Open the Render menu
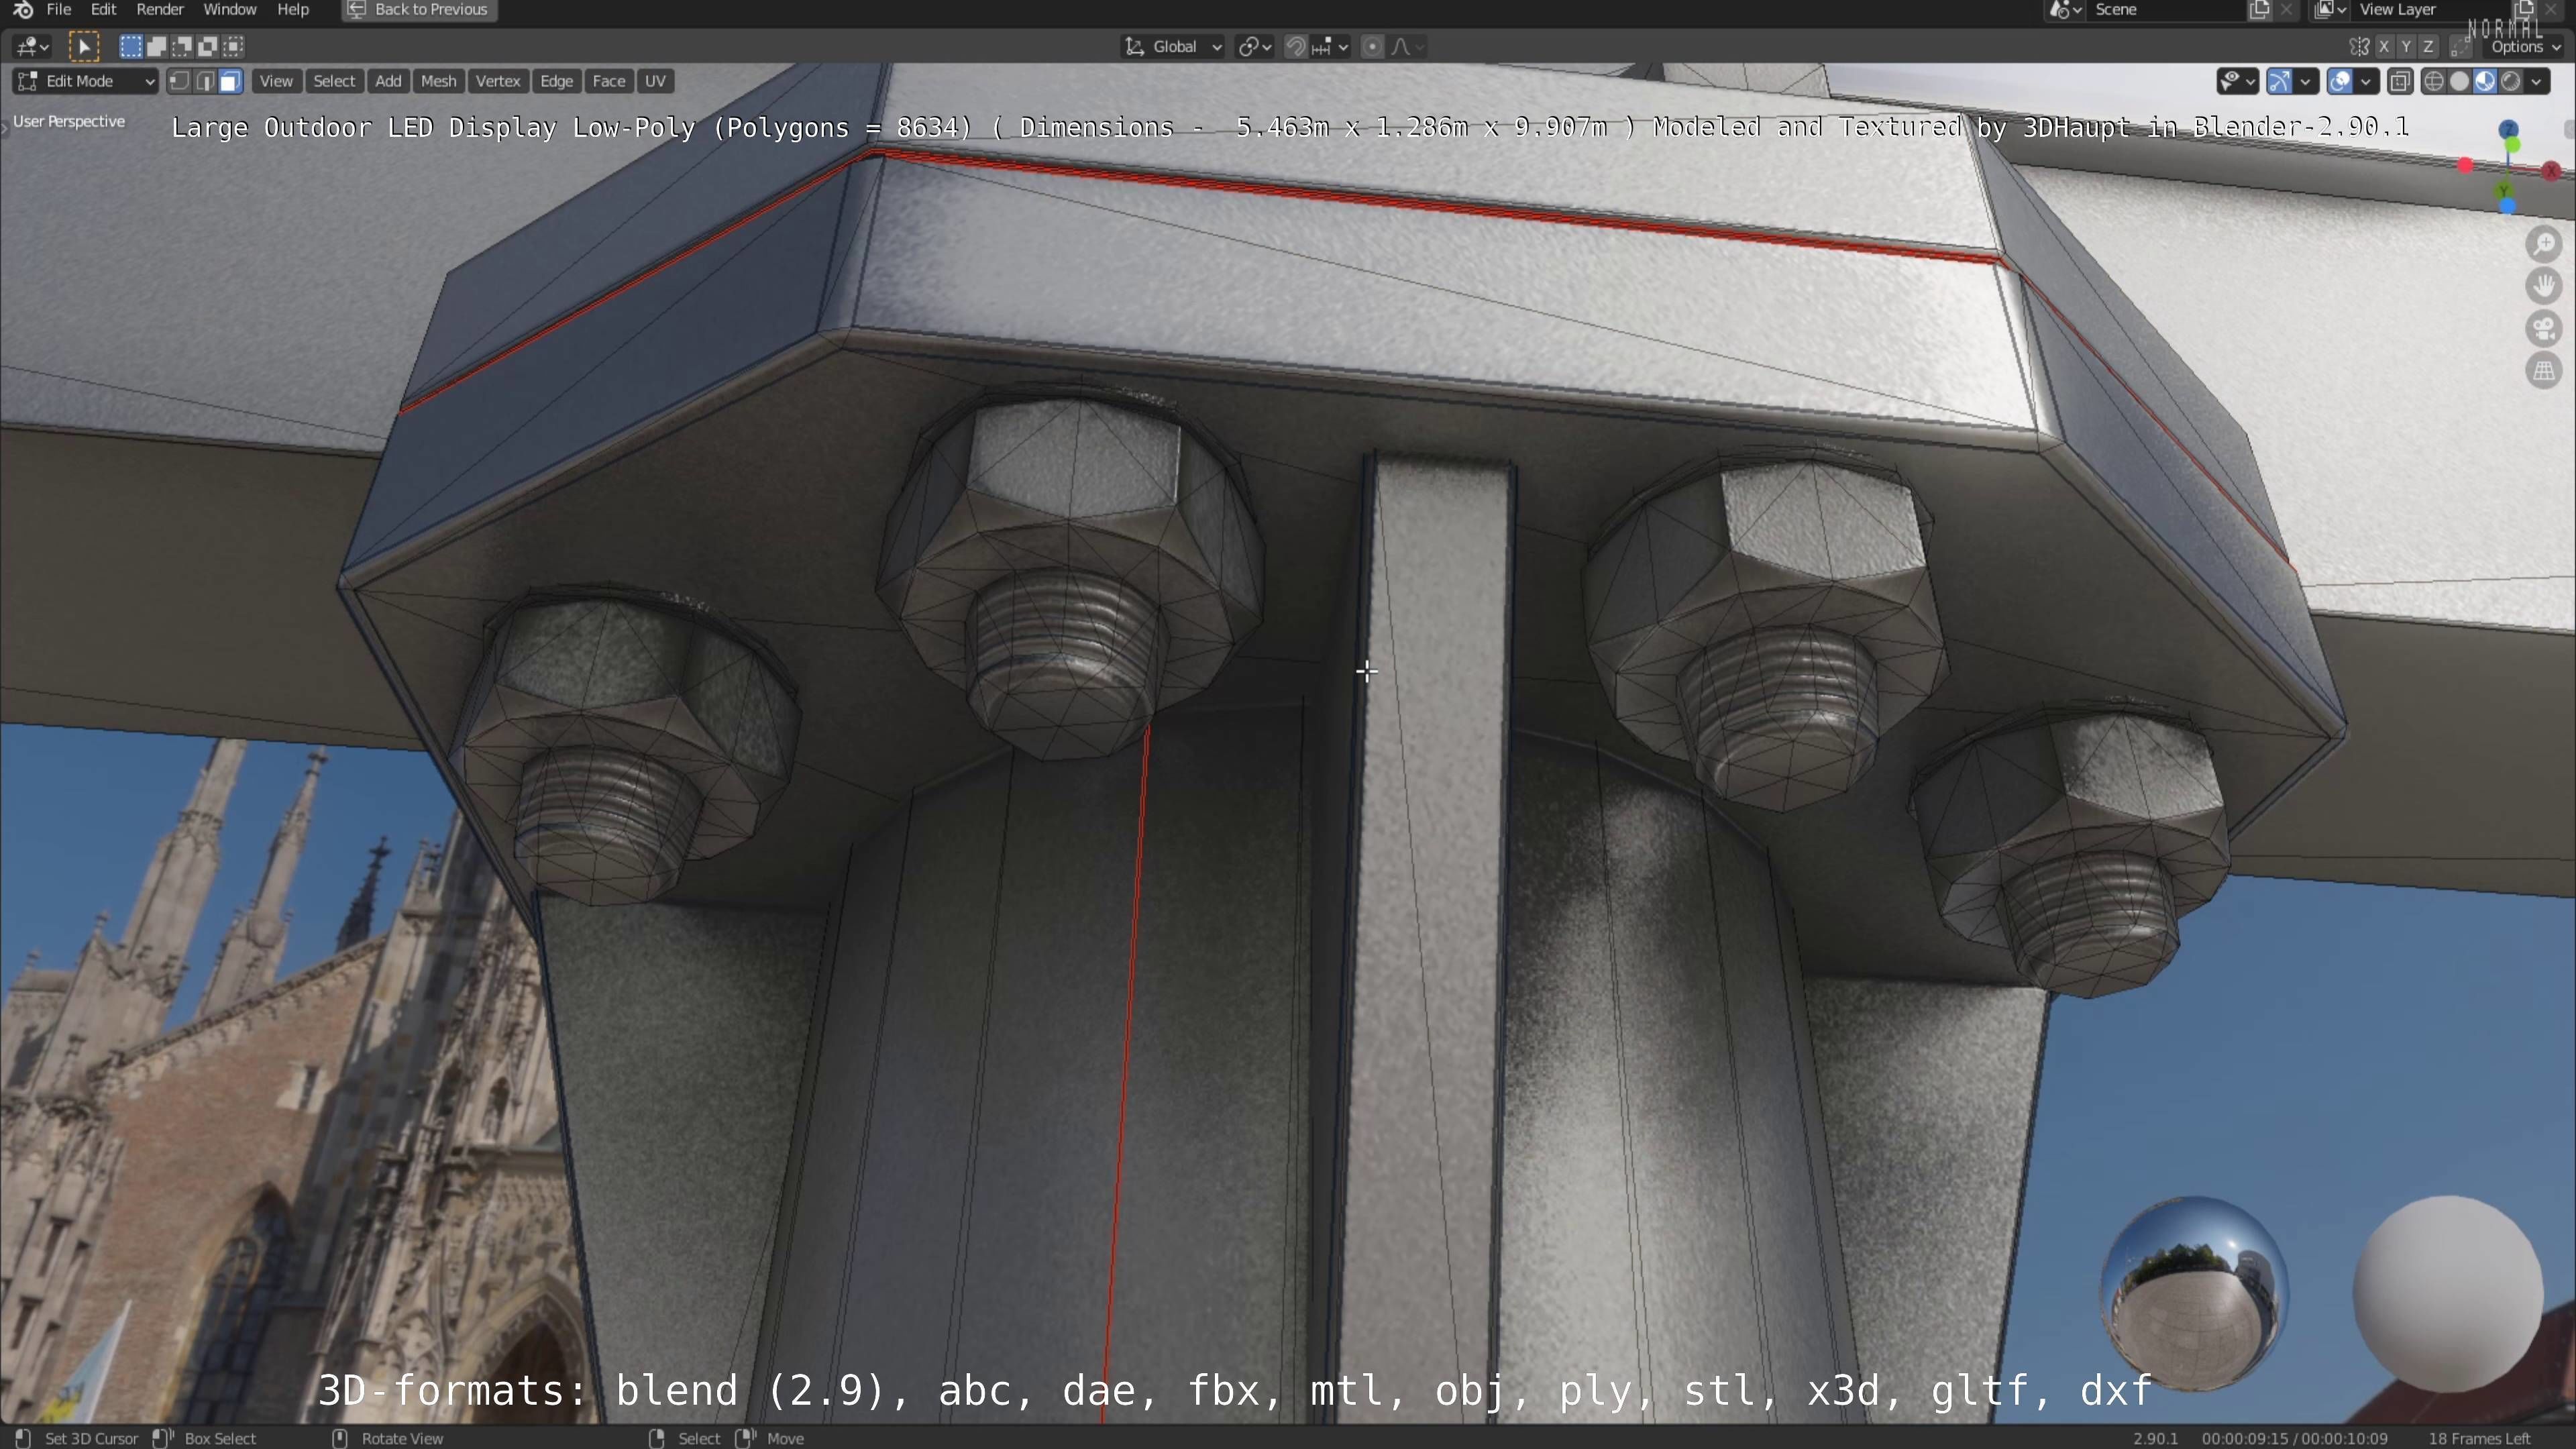2576x1449 pixels. pos(159,10)
